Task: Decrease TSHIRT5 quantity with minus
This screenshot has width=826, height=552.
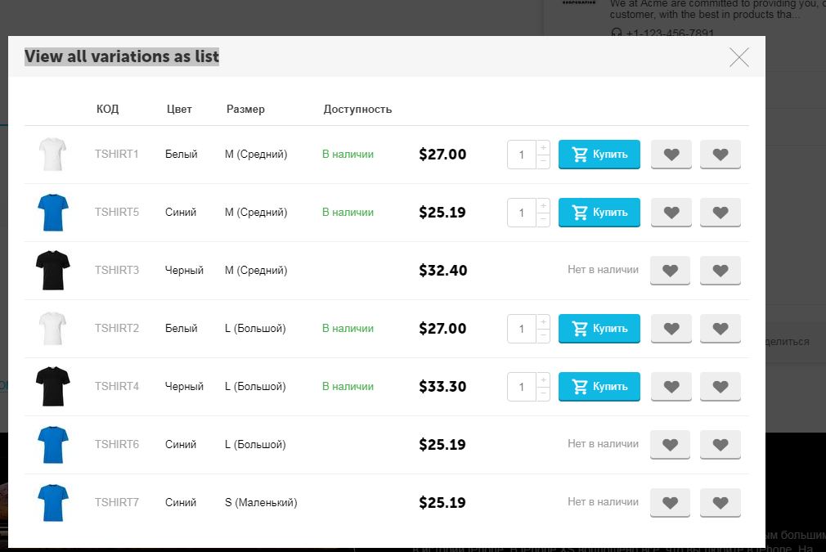Action: [543, 219]
